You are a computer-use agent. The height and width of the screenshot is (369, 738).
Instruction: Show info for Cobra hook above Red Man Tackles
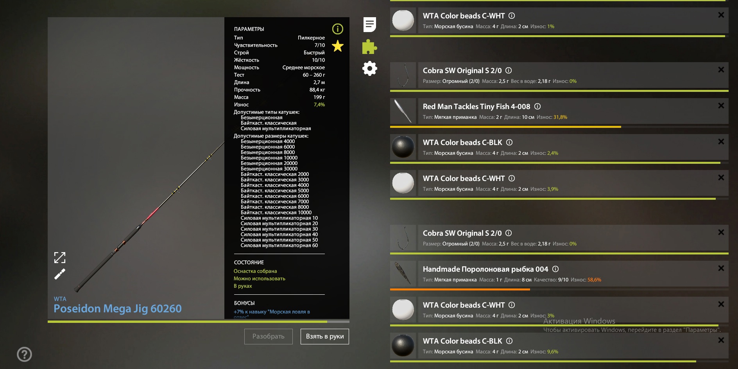pyautogui.click(x=509, y=70)
